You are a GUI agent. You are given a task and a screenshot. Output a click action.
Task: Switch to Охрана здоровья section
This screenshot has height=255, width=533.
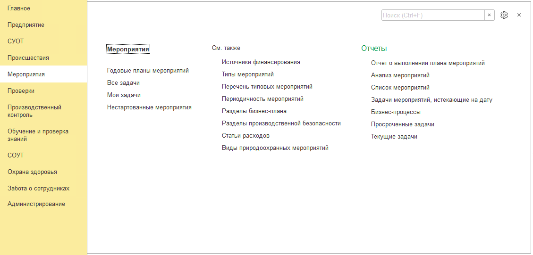coord(32,172)
